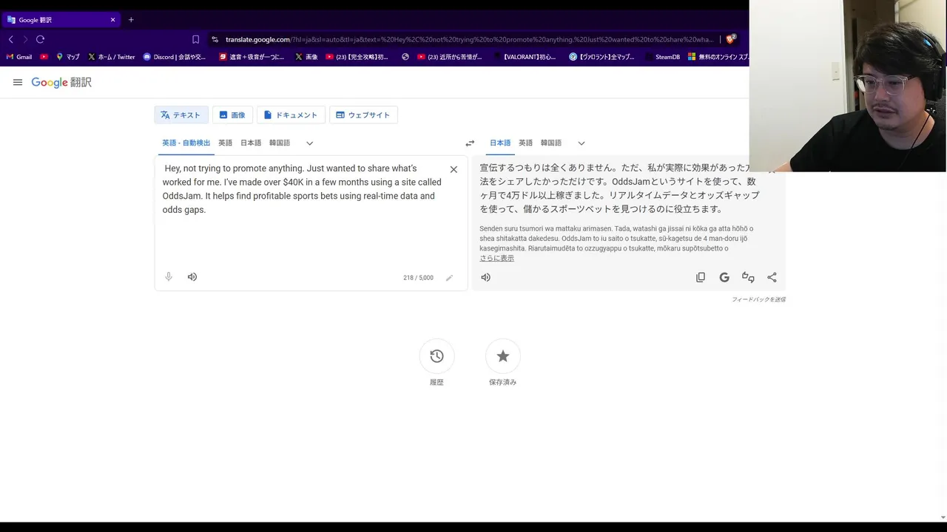Click the translate.google.com address bar
The height and width of the screenshot is (532, 947).
[470, 39]
